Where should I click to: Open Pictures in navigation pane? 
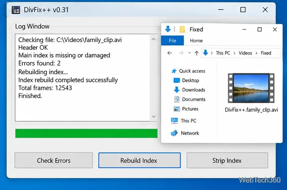click(x=190, y=109)
